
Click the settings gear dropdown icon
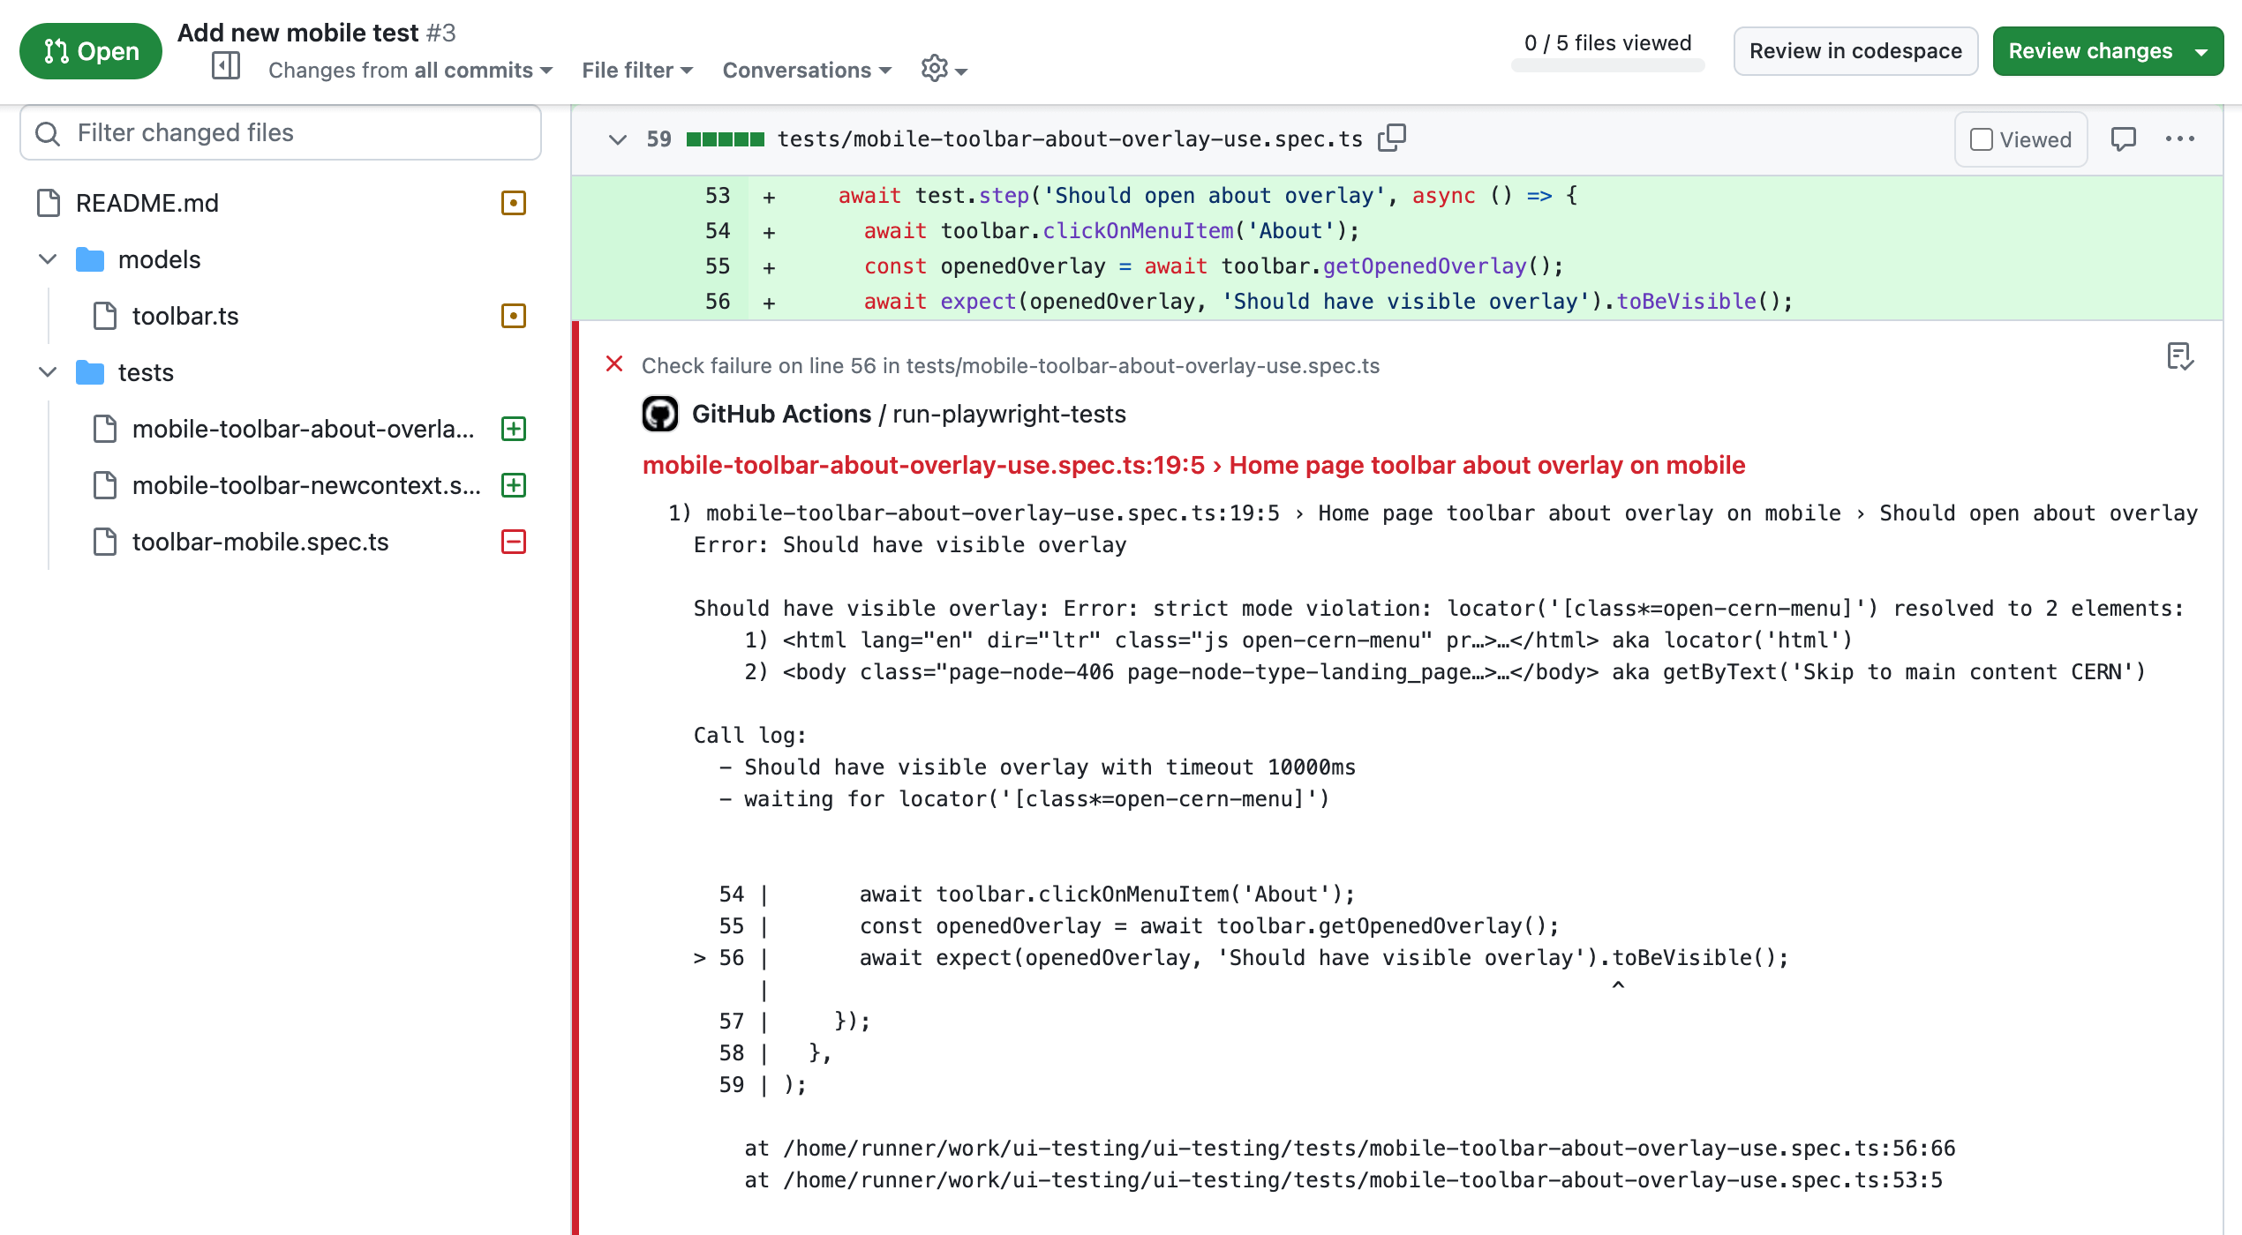(x=943, y=69)
